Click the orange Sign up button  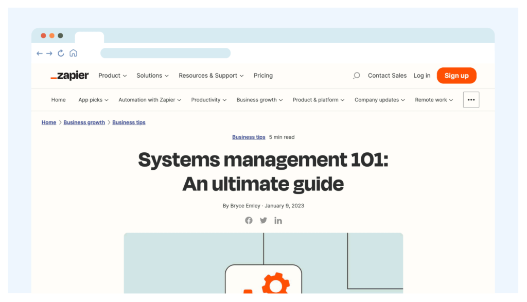pos(456,76)
